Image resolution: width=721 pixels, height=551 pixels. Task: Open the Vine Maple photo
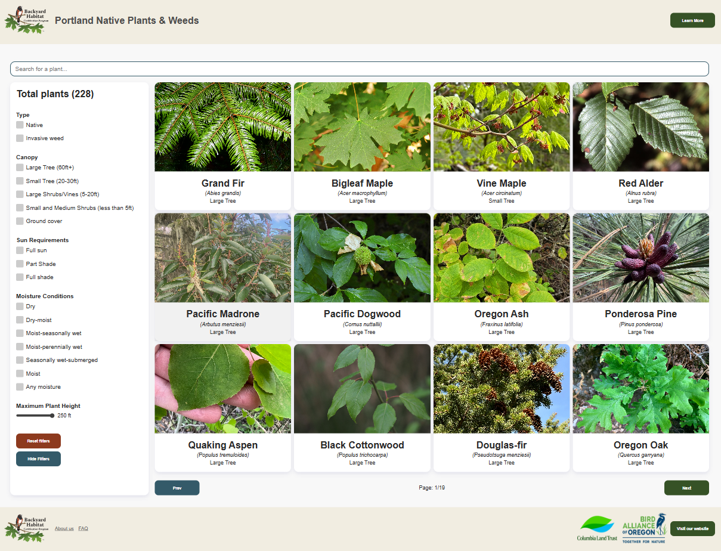502,127
